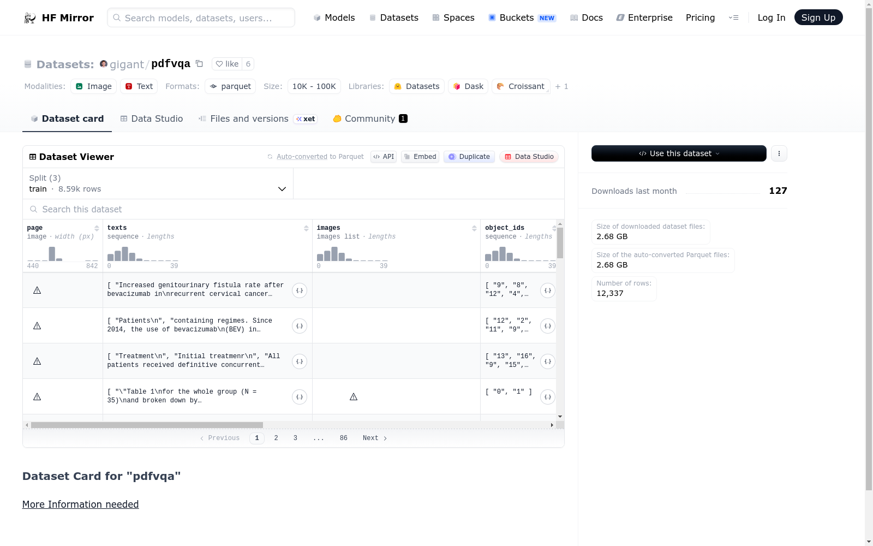Select the 10K - 100K size tag

point(314,86)
